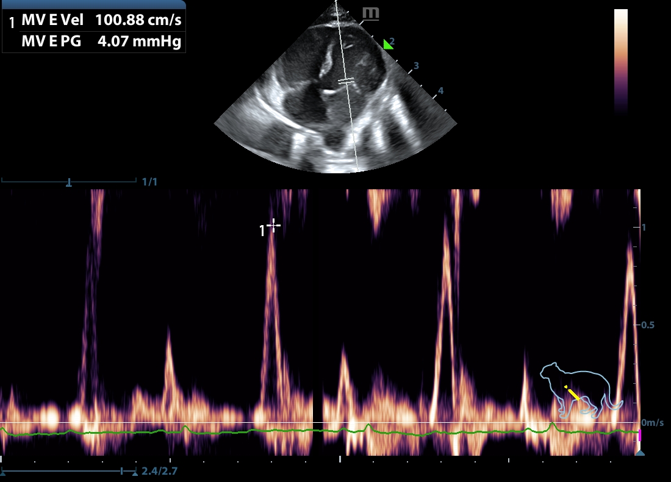
Task: Select the MV E Vel measurement row
Action: point(101,20)
